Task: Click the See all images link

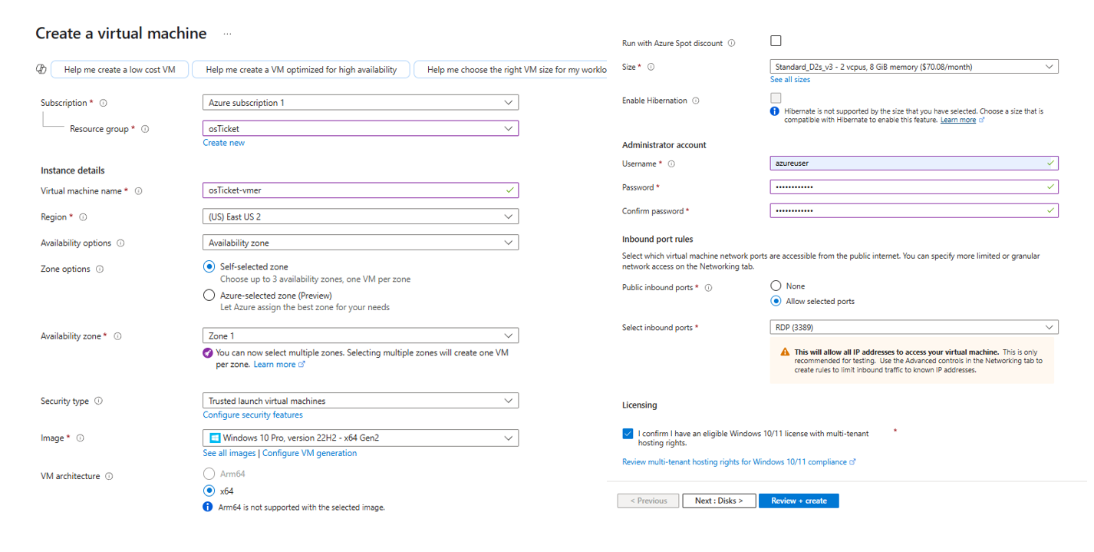Action: click(x=229, y=454)
